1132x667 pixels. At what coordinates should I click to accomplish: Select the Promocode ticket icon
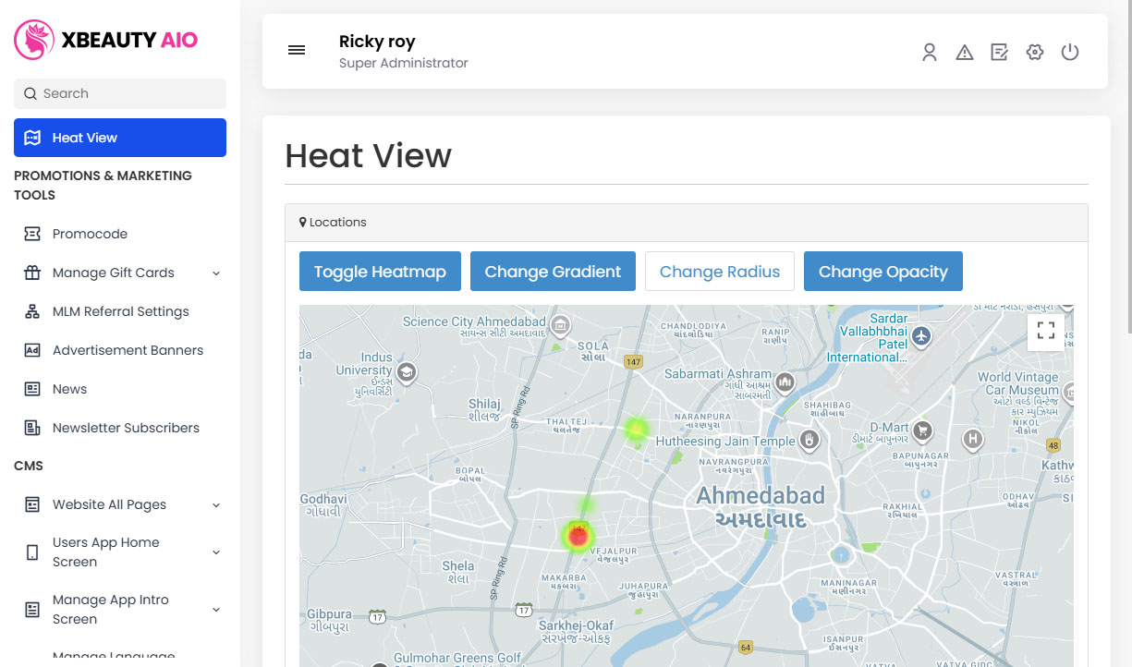[x=30, y=234]
